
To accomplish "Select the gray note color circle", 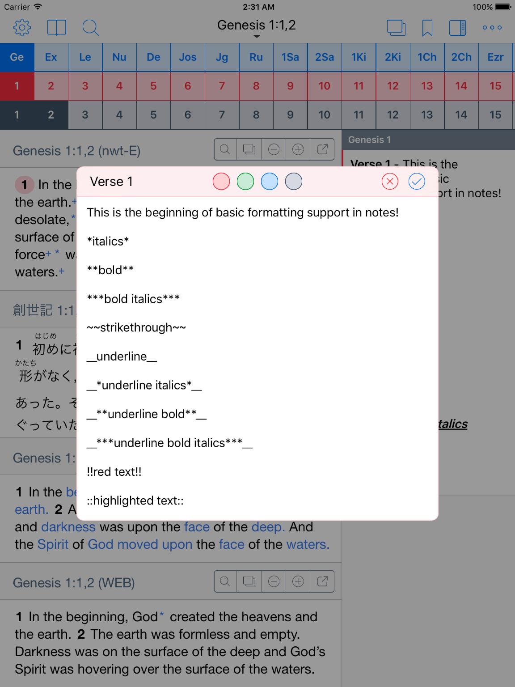I will 294,182.
